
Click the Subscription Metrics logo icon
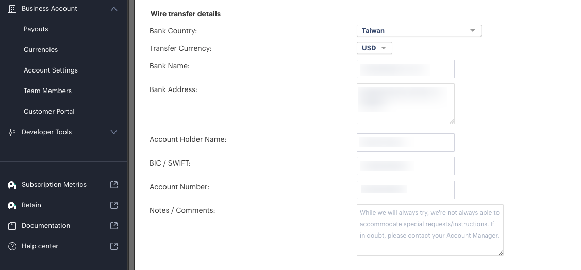point(12,185)
